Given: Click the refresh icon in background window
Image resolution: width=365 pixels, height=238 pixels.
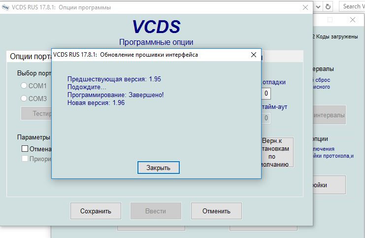Looking at the screenshot, I should pyautogui.click(x=328, y=7).
